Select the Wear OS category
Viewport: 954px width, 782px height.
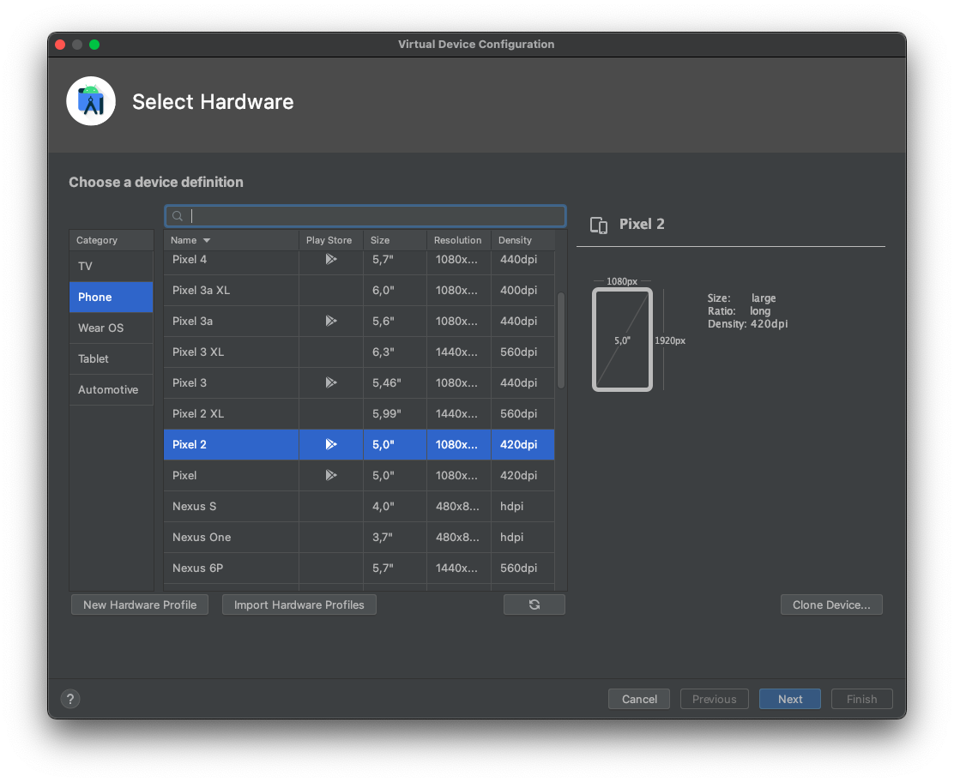pos(112,328)
